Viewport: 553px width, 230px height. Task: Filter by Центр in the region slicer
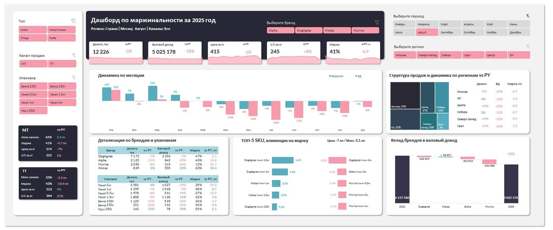tap(496, 55)
